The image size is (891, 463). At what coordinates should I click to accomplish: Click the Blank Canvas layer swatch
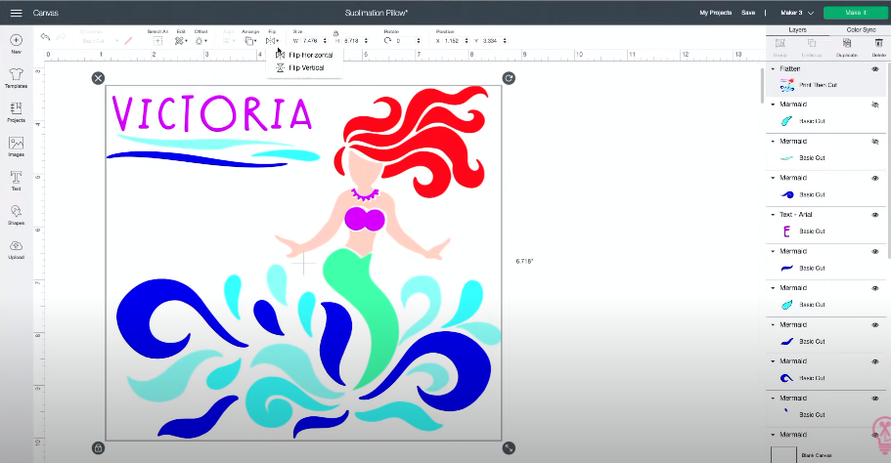click(x=783, y=455)
